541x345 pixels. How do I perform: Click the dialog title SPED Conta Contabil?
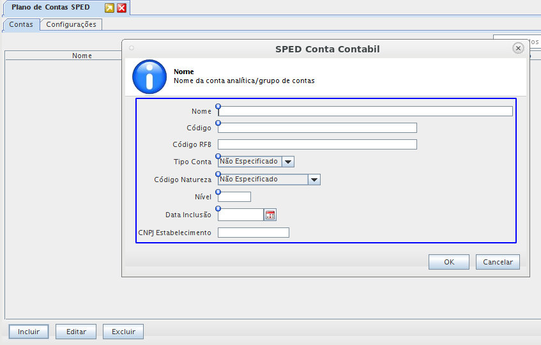328,49
